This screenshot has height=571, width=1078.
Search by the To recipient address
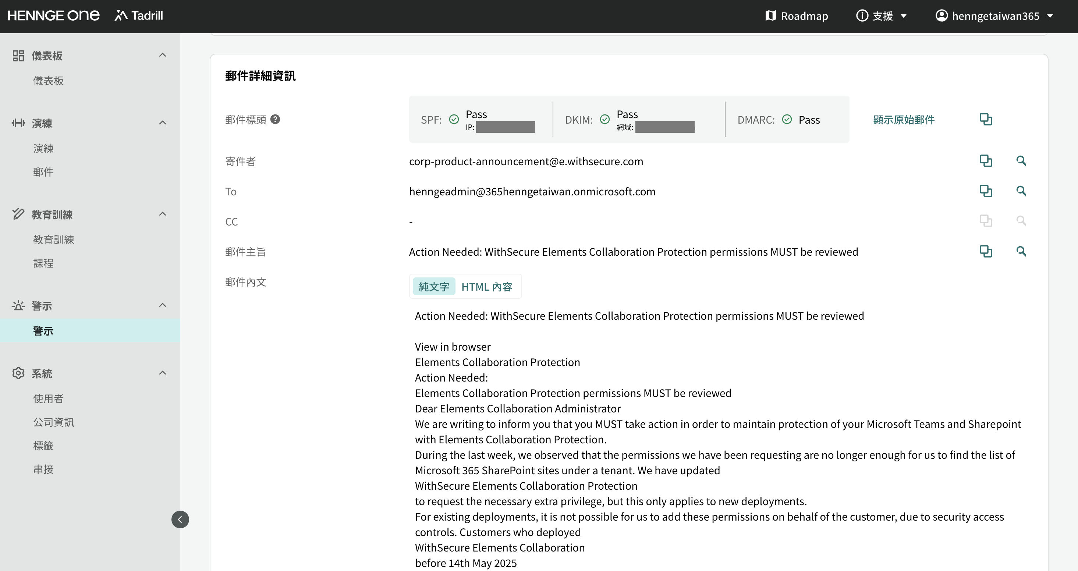coord(1021,191)
